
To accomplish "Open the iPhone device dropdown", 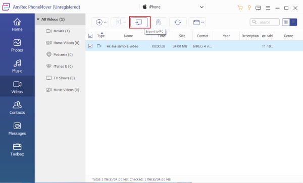I will (x=173, y=7).
